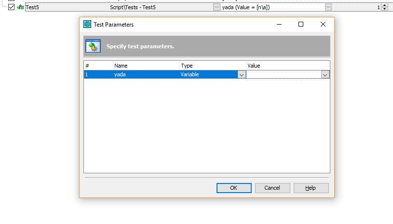
Task: Select the 'yada' parameter name cell
Action: [146, 74]
